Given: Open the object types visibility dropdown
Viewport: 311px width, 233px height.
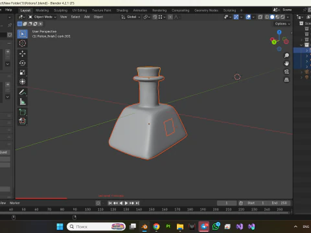Looking at the screenshot, I should pyautogui.click(x=227, y=17).
